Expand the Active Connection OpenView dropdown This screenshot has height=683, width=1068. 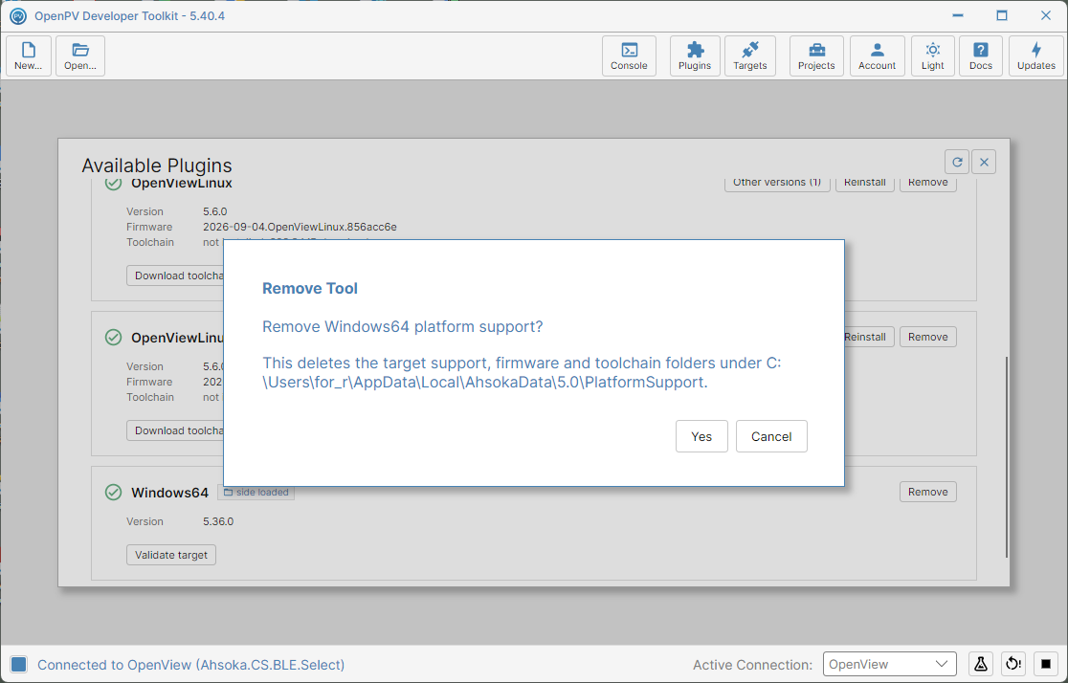(890, 664)
